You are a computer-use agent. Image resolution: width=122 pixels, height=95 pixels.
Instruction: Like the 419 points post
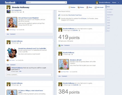(x=62, y=45)
